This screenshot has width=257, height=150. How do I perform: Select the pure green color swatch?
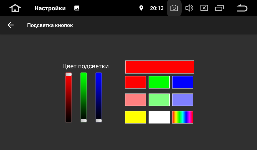point(159,82)
